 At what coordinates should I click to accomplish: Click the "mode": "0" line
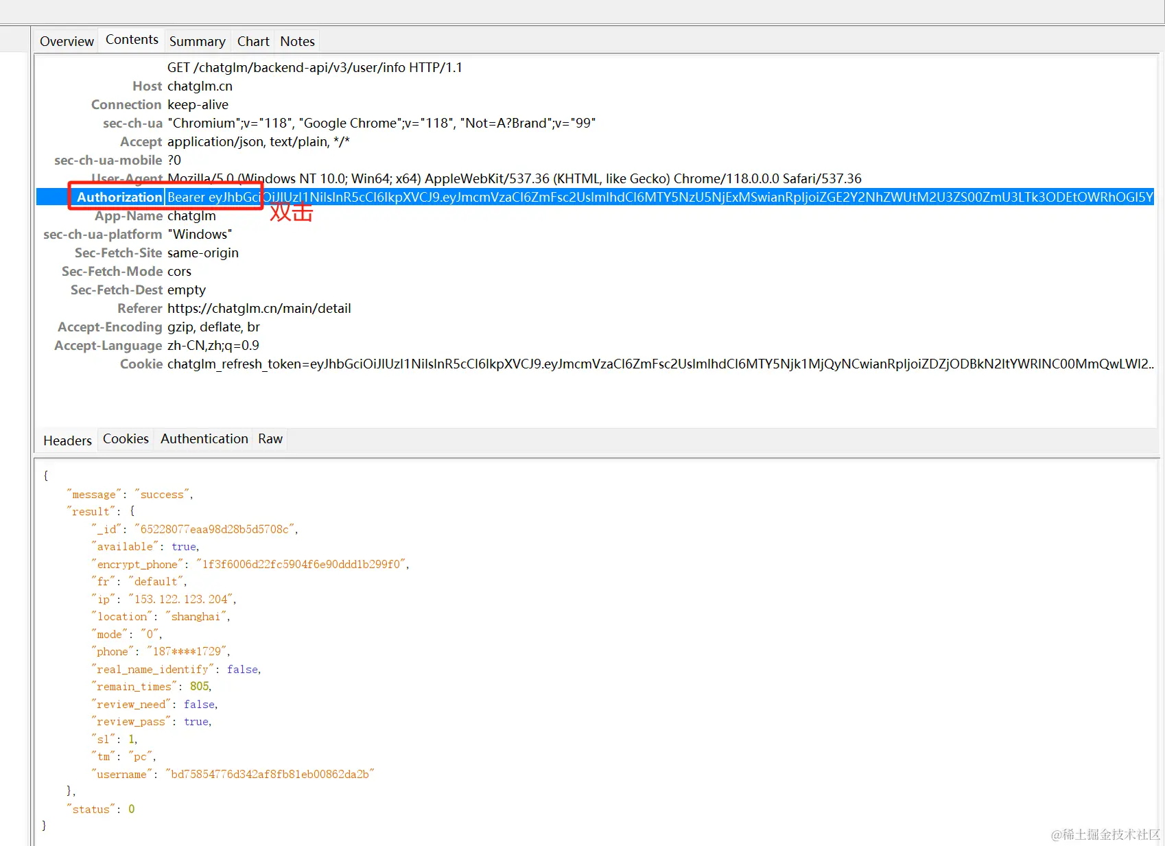coord(126,634)
